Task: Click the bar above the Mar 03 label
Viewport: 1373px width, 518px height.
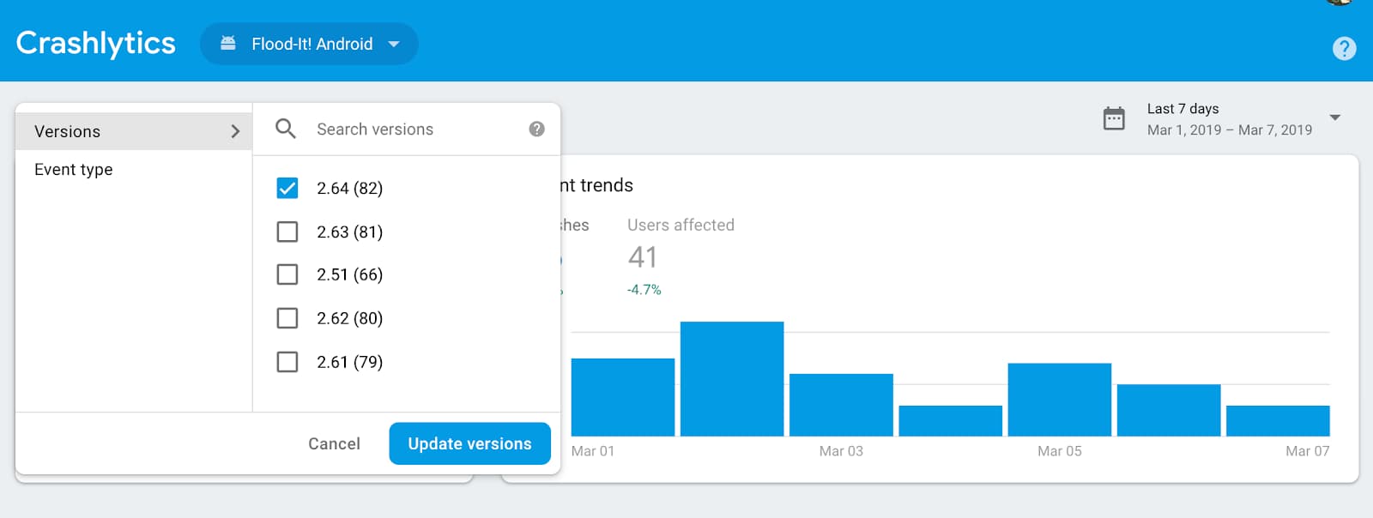Action: pos(841,405)
